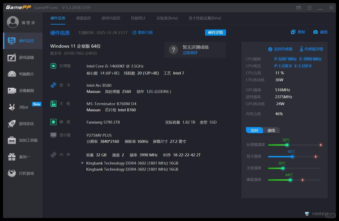Click the 扫描时间 2025-12-24 23:17 text
Viewport: 339px width, 221px height.
103,33
